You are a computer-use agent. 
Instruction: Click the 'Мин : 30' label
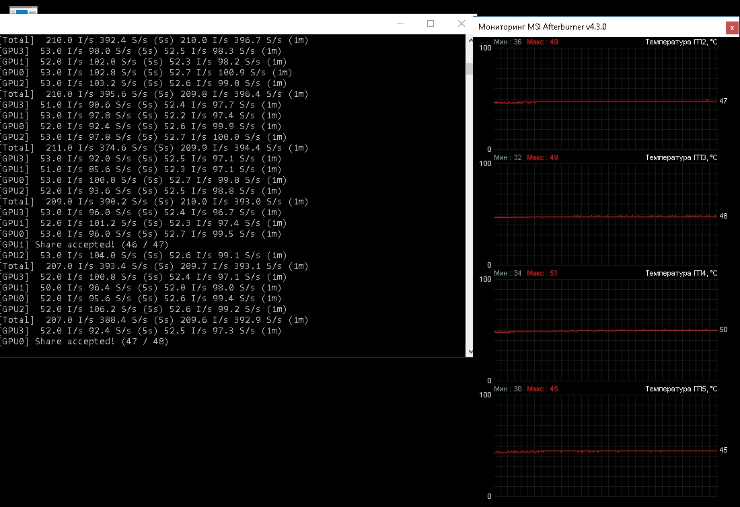(x=508, y=389)
